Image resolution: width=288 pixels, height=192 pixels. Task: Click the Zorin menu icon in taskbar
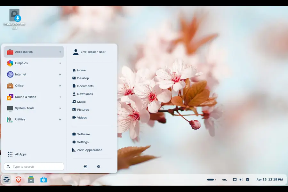[x=6, y=180]
